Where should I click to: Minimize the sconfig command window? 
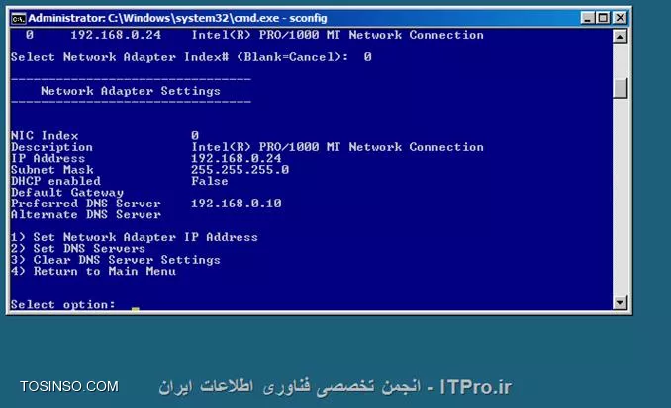point(588,18)
